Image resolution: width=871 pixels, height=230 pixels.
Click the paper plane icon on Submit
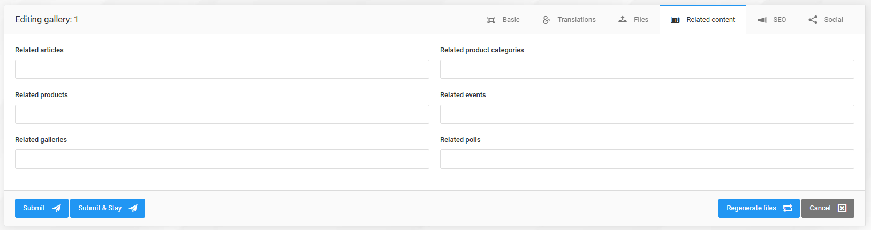(56, 208)
